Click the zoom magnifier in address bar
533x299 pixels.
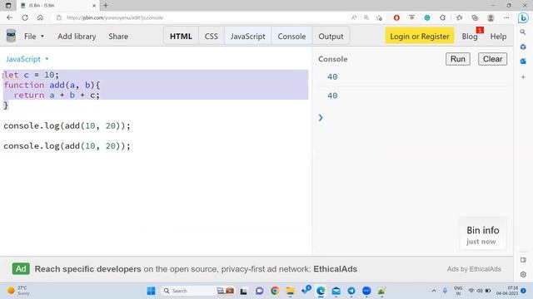pyautogui.click(x=366, y=17)
